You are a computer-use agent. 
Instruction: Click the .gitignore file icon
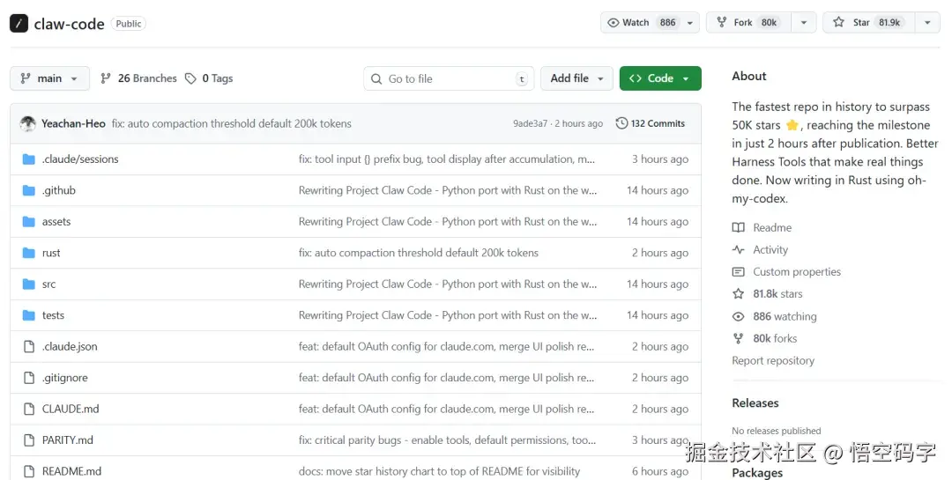click(x=28, y=378)
